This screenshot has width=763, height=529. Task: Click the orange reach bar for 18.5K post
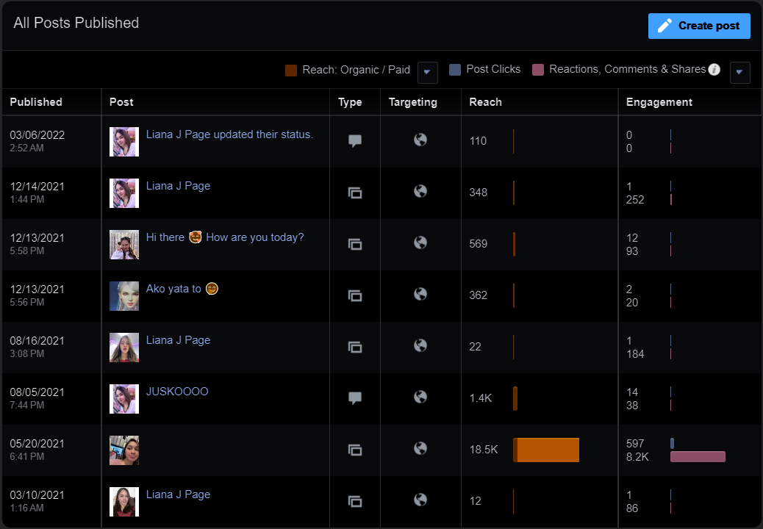point(546,450)
